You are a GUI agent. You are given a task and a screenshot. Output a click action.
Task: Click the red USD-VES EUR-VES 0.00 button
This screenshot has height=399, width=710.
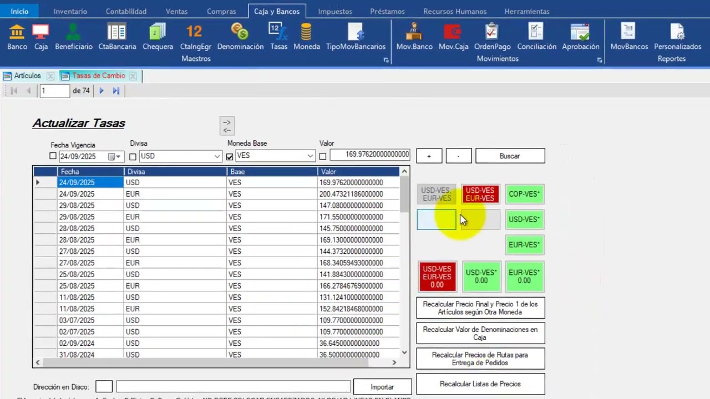point(437,277)
